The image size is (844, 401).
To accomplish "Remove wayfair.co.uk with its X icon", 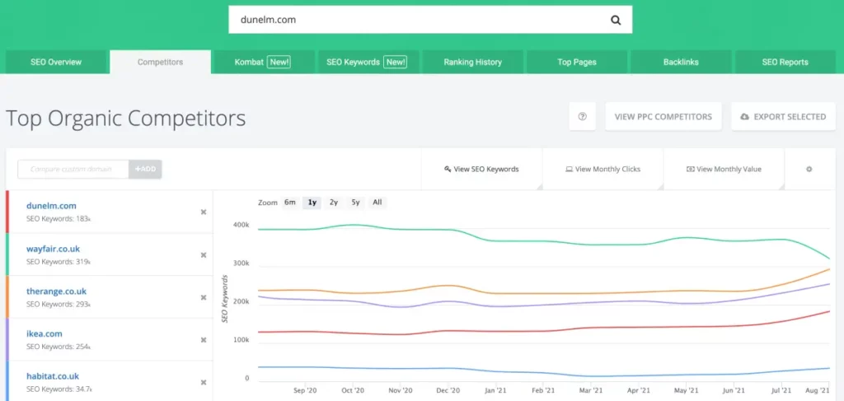I will tap(204, 254).
